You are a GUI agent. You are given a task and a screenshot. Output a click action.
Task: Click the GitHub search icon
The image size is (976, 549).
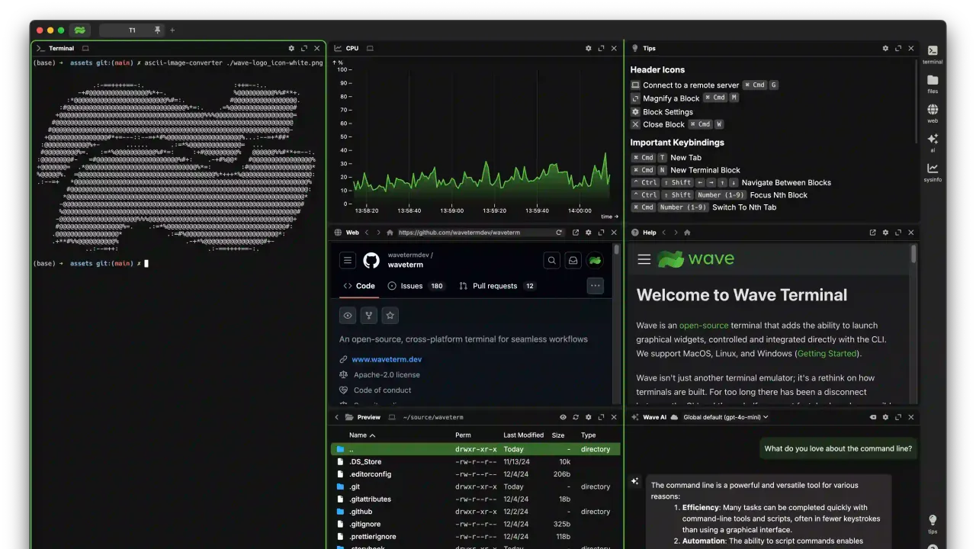[551, 261]
